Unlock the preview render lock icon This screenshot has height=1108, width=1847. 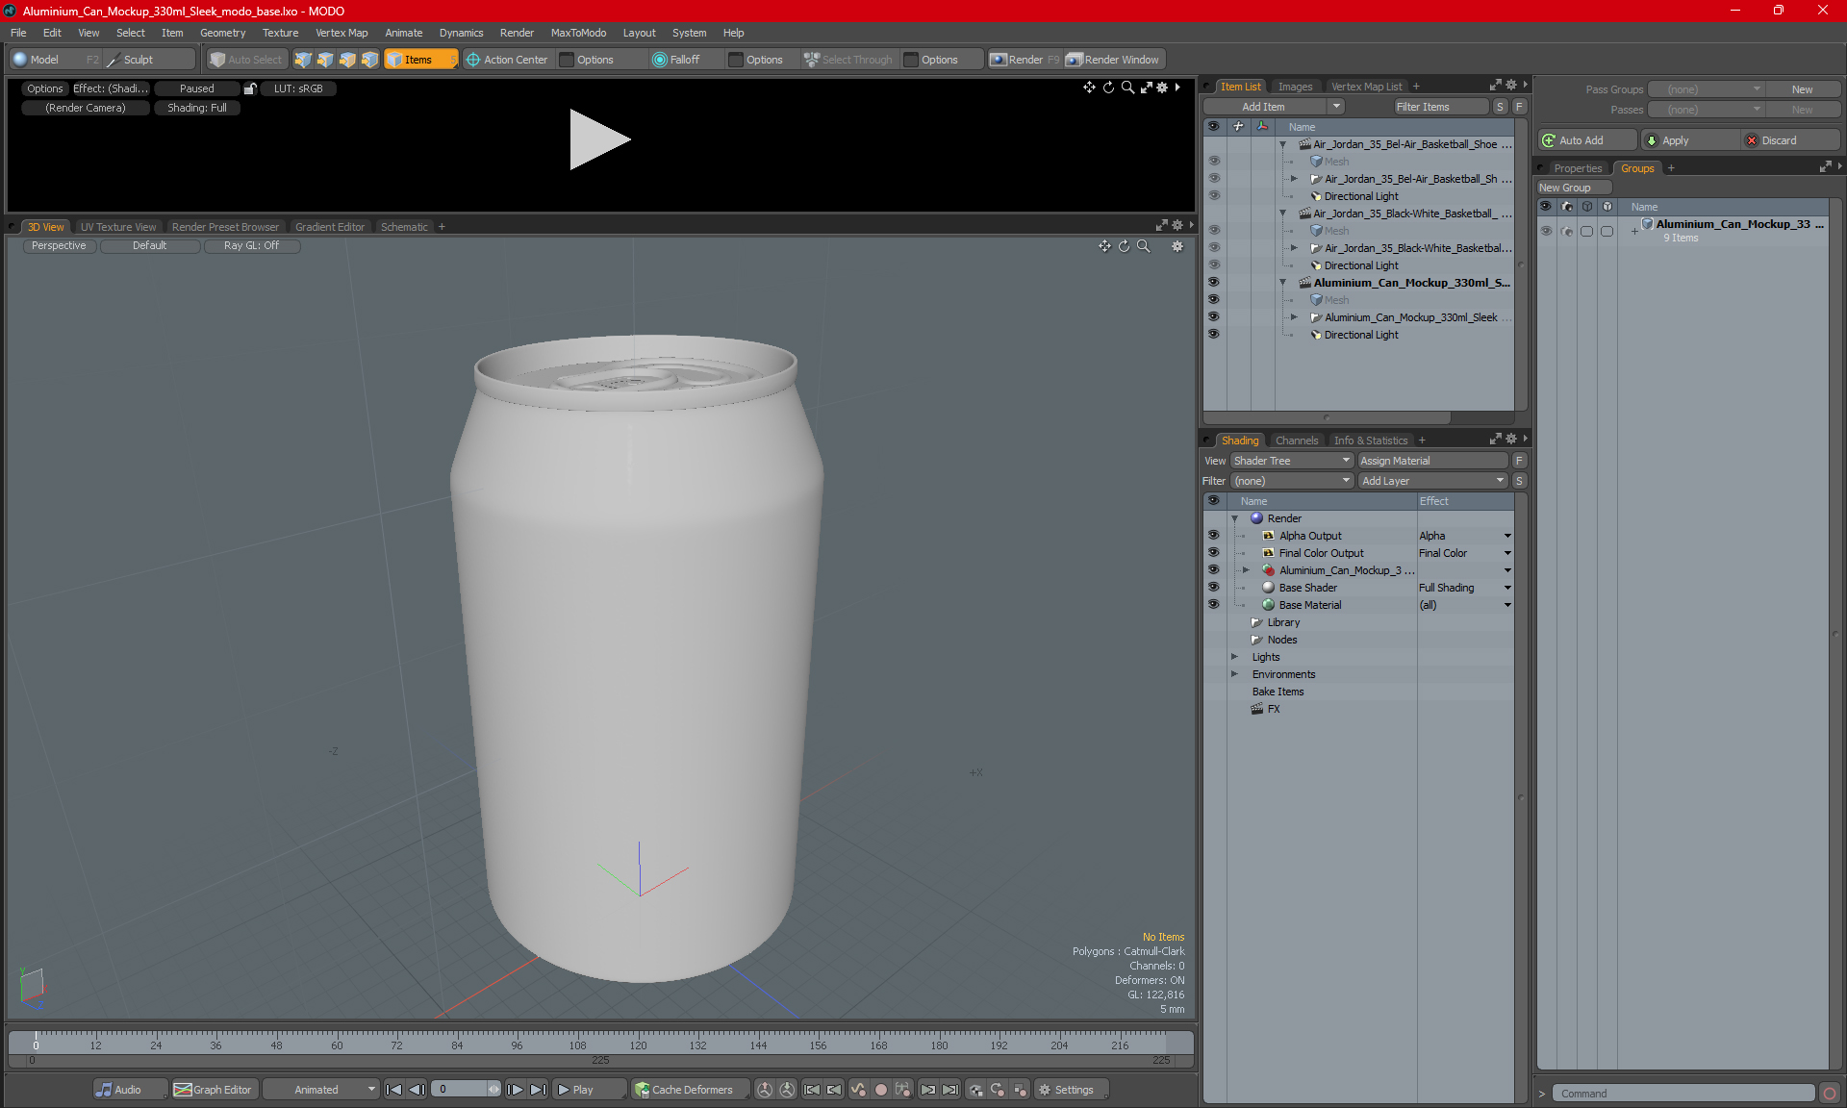pos(250,88)
